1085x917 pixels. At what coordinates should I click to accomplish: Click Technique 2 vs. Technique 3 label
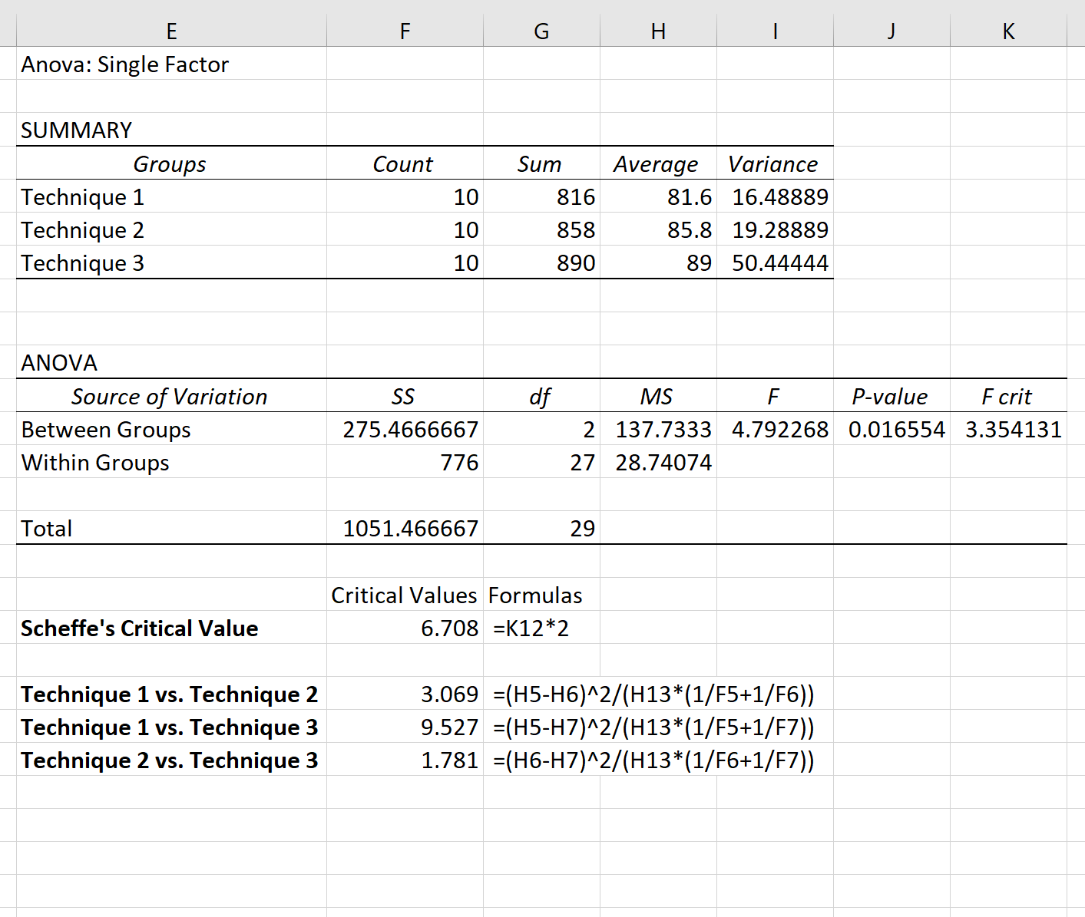coord(171,760)
